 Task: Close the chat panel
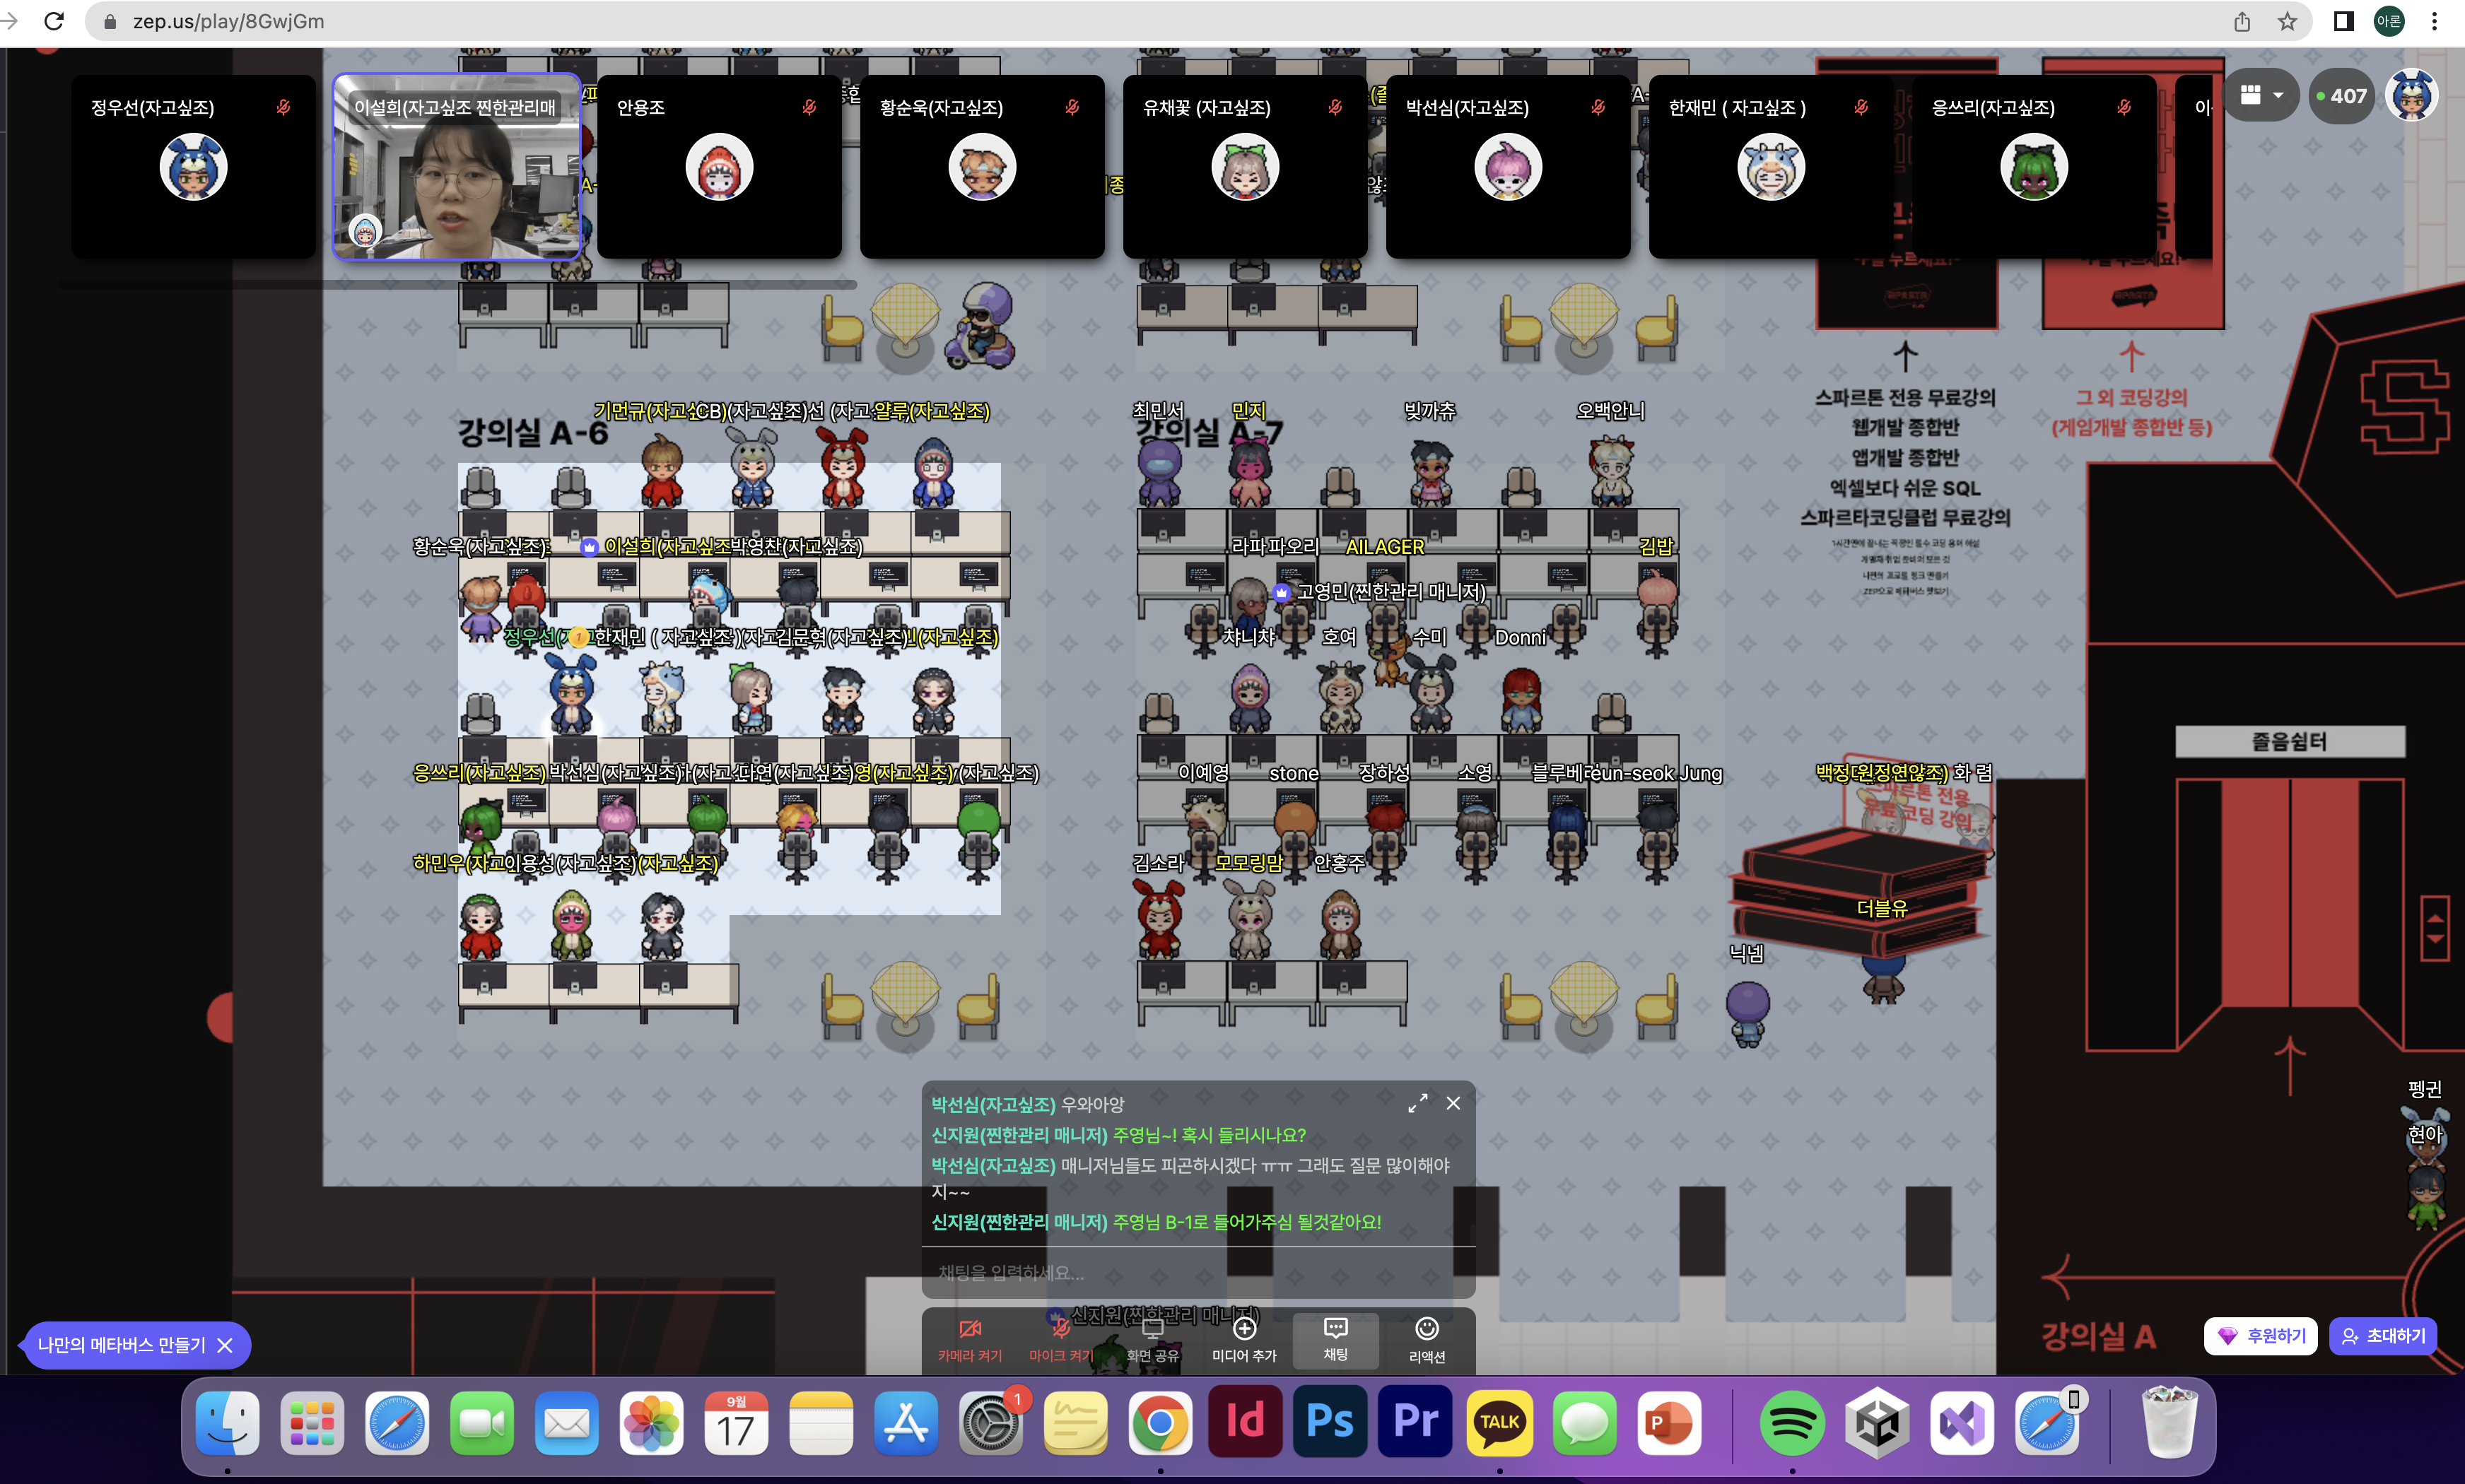(x=1453, y=1103)
